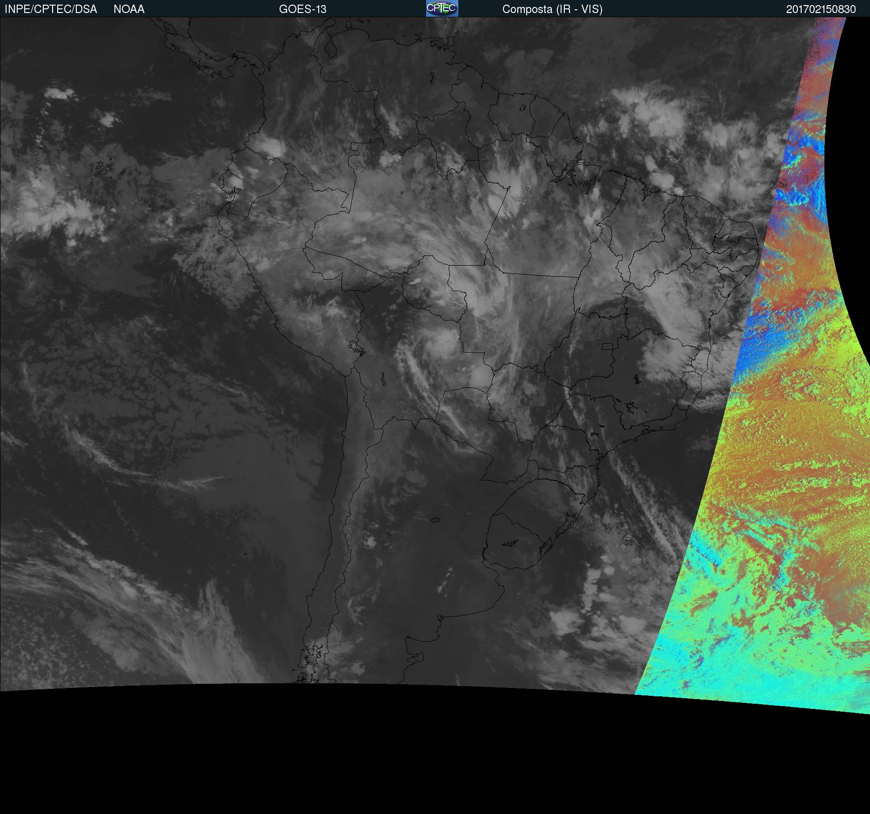Click the INPE/CPTEC/DSA header text

51,9
